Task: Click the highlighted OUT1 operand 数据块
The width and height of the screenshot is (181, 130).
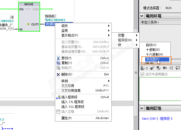Action: [50, 24]
